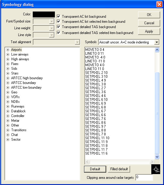The height and width of the screenshot is (185, 164).
Task: Select the Runways tree item
Action: pos(18,106)
